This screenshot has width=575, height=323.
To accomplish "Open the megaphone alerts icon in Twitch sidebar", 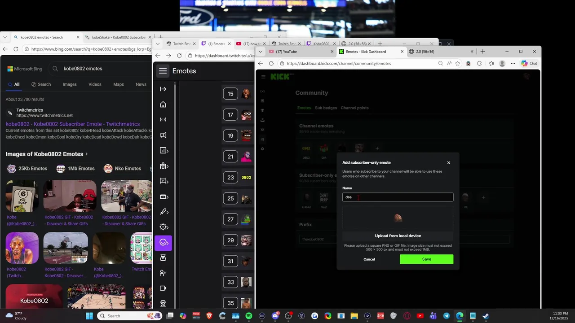I will (163, 135).
